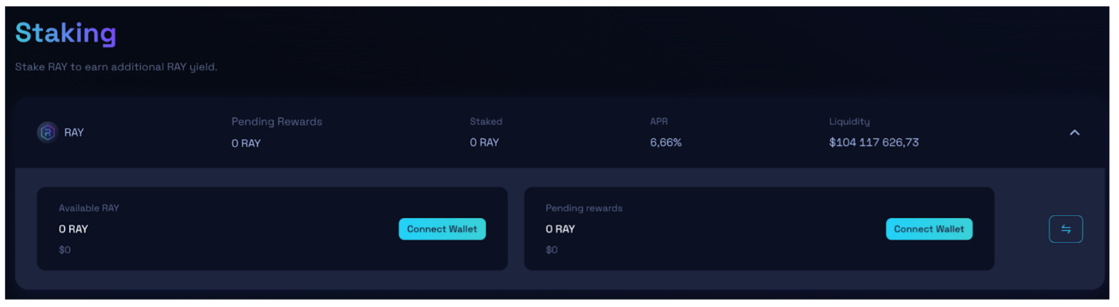Connect Wallet in Pending rewards card

(928, 229)
